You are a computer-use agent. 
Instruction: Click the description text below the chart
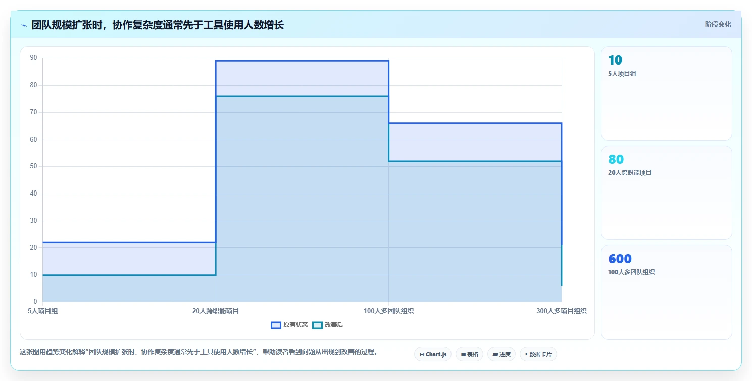pyautogui.click(x=198, y=352)
